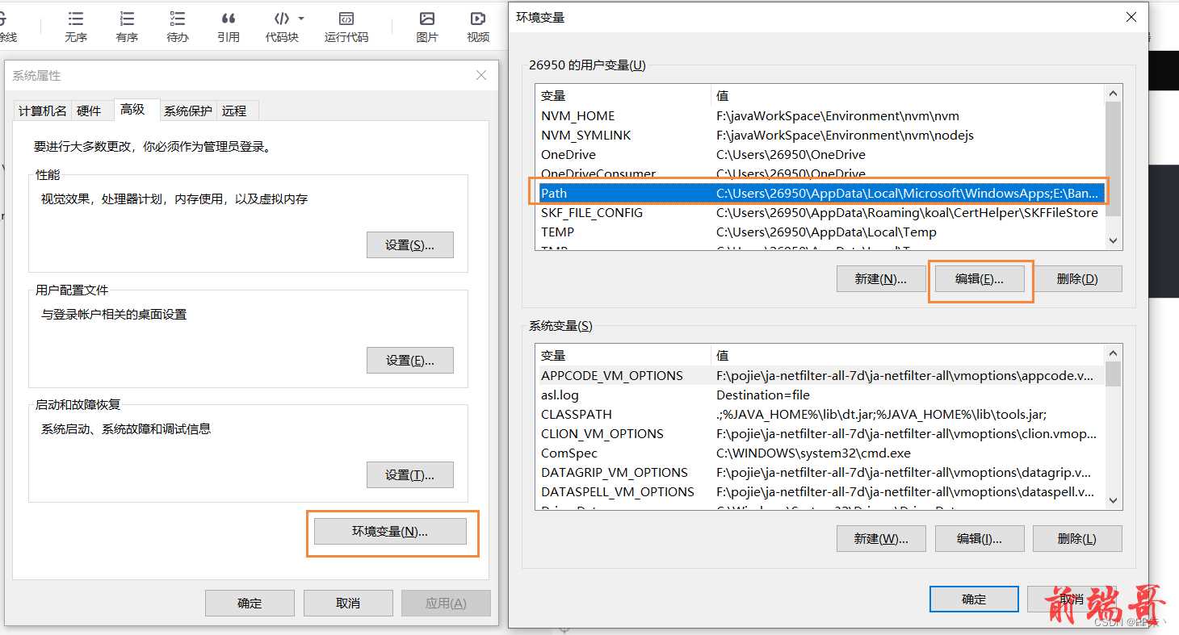Viewport: 1179px width, 635px height.
Task: Select the TEMP user variable
Action: [x=820, y=232]
